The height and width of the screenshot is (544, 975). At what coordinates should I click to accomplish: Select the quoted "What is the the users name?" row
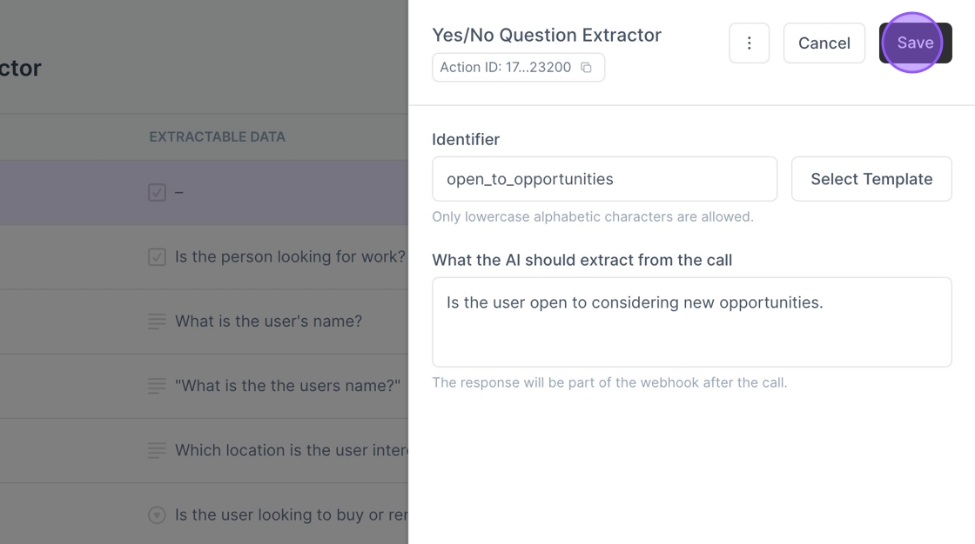point(287,386)
